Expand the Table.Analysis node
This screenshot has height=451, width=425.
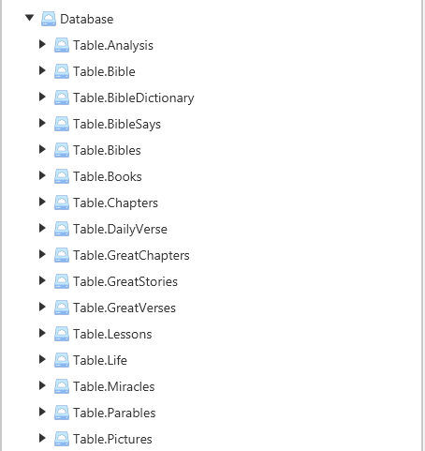click(42, 44)
